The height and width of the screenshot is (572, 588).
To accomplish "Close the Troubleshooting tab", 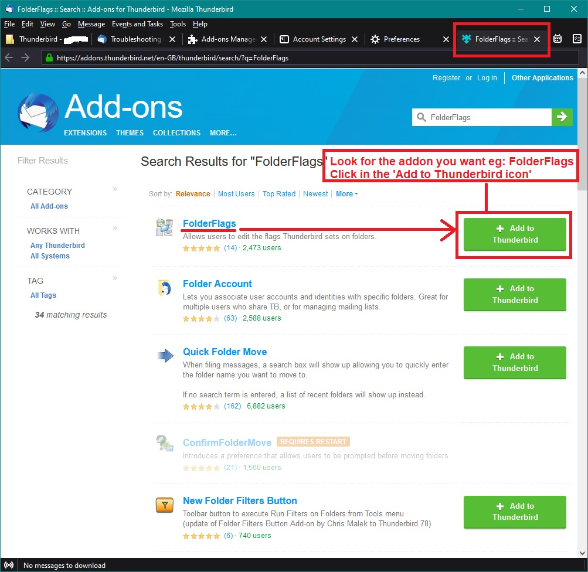I will click(x=172, y=39).
